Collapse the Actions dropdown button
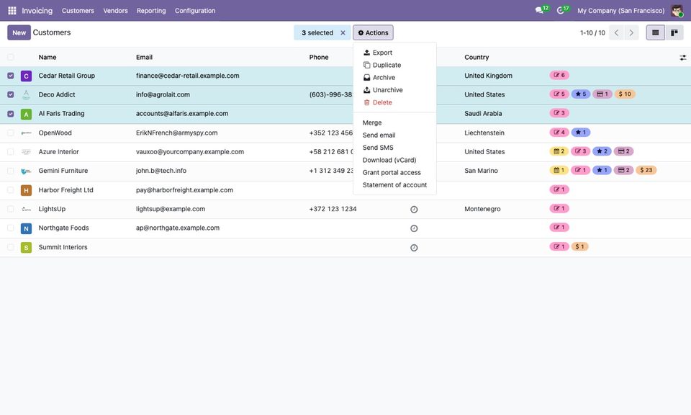The height and width of the screenshot is (415, 691). coord(373,32)
